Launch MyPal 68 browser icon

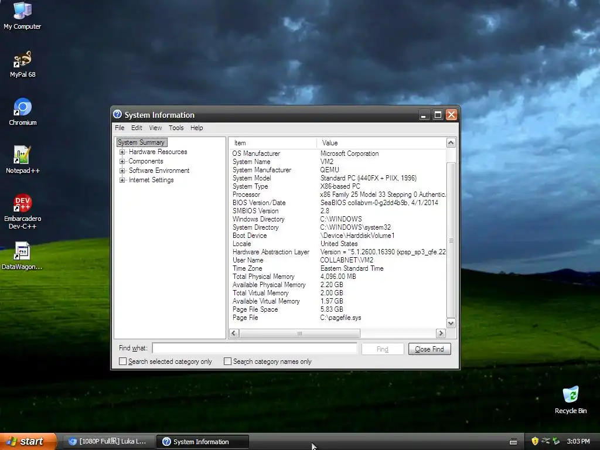pyautogui.click(x=22, y=64)
